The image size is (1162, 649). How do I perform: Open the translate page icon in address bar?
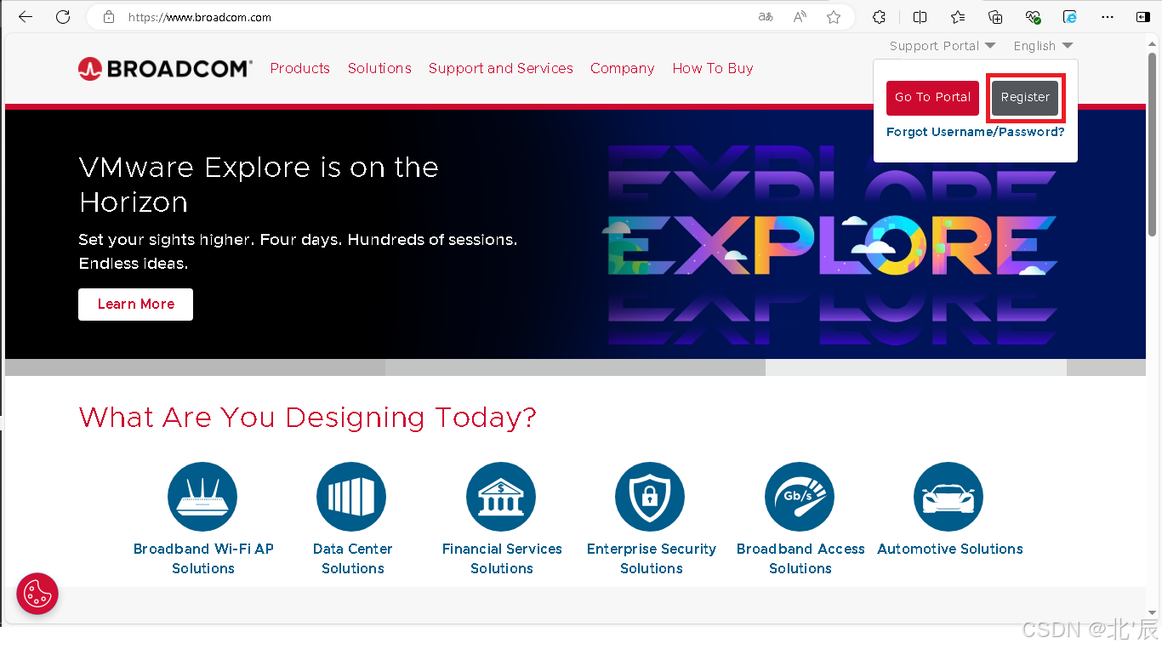click(766, 17)
